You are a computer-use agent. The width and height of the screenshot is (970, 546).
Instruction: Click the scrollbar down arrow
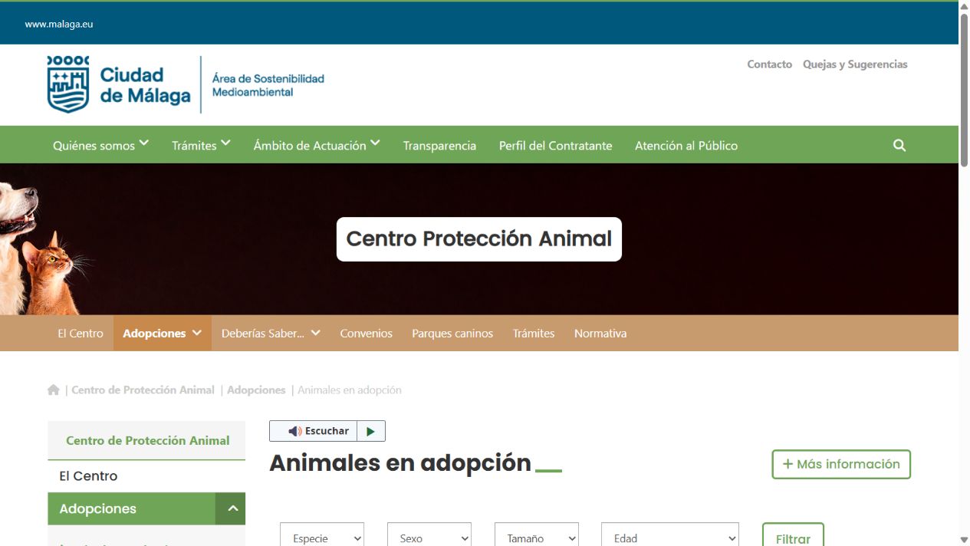pyautogui.click(x=964, y=540)
